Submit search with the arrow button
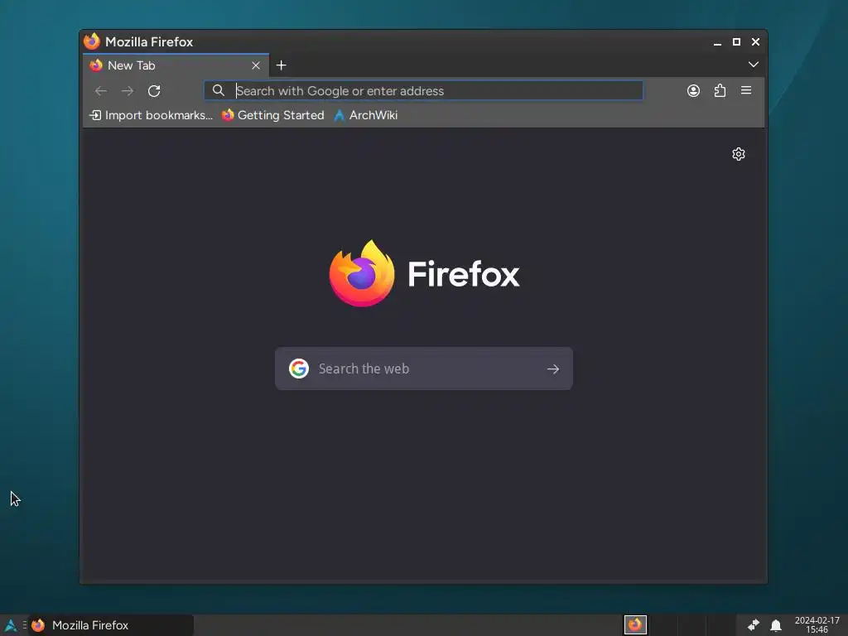Image resolution: width=848 pixels, height=636 pixels. tap(552, 369)
